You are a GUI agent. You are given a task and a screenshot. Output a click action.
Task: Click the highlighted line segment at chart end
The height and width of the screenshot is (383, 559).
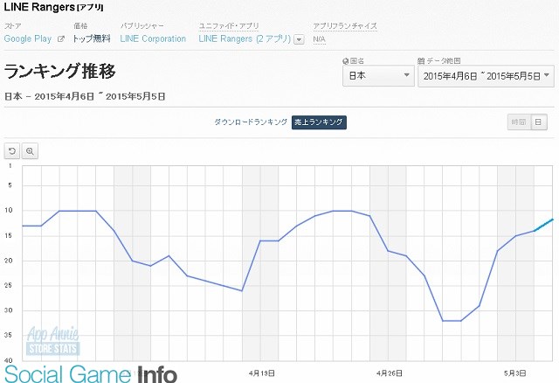(x=543, y=225)
